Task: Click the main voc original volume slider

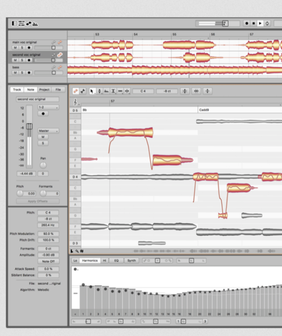Action: [x=49, y=48]
